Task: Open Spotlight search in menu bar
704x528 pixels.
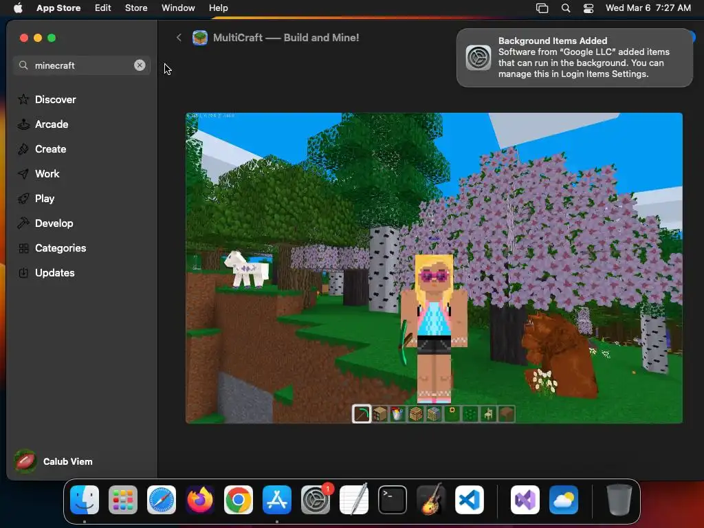Action: click(x=566, y=8)
